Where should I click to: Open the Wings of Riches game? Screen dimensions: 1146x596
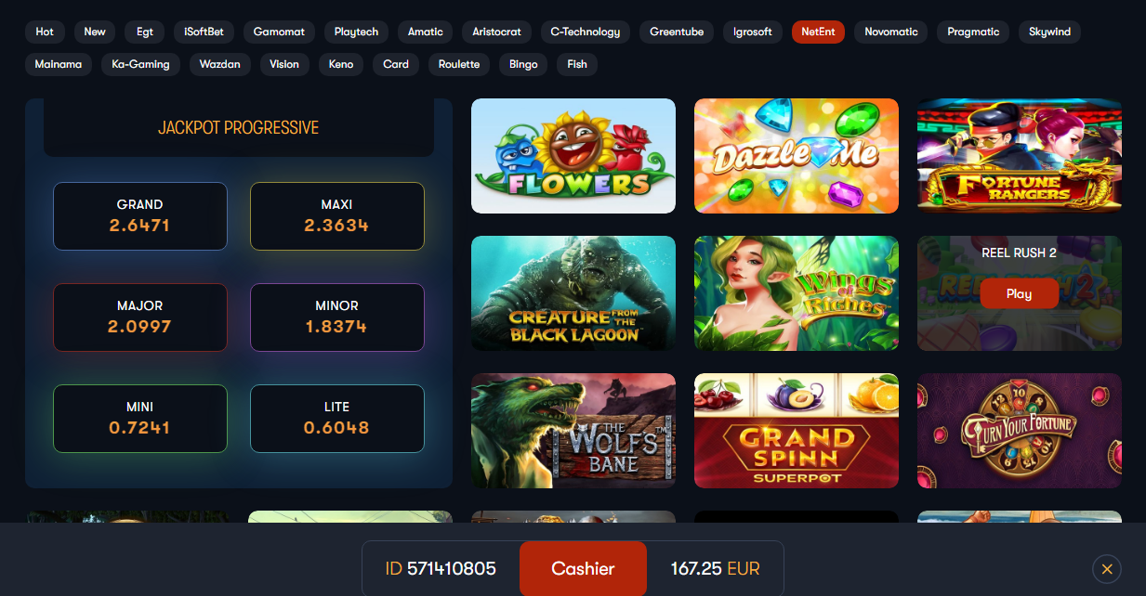coord(797,293)
